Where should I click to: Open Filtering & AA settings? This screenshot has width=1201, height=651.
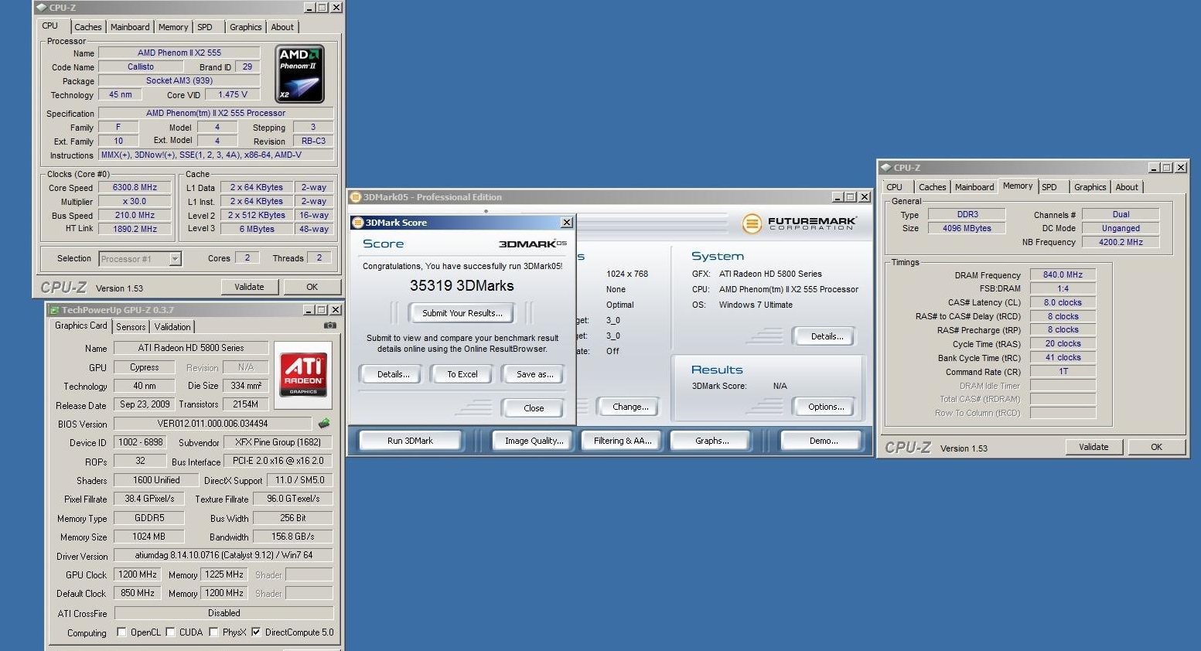click(x=623, y=441)
